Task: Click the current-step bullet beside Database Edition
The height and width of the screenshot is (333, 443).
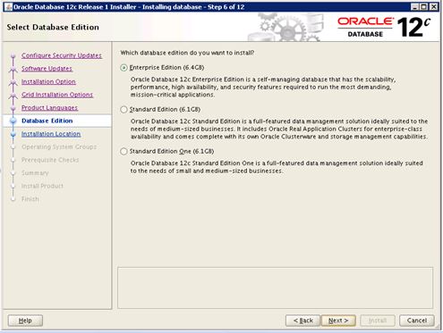Action: (x=13, y=121)
